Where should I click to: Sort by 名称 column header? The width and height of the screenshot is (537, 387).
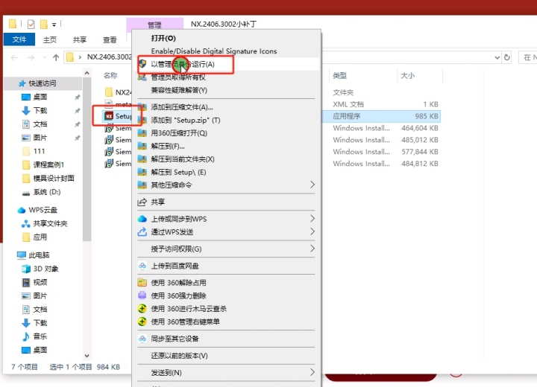[110, 76]
